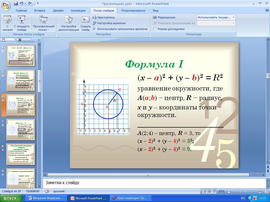Click the 67% zoom level
270x202 pixels.
tap(221, 191)
